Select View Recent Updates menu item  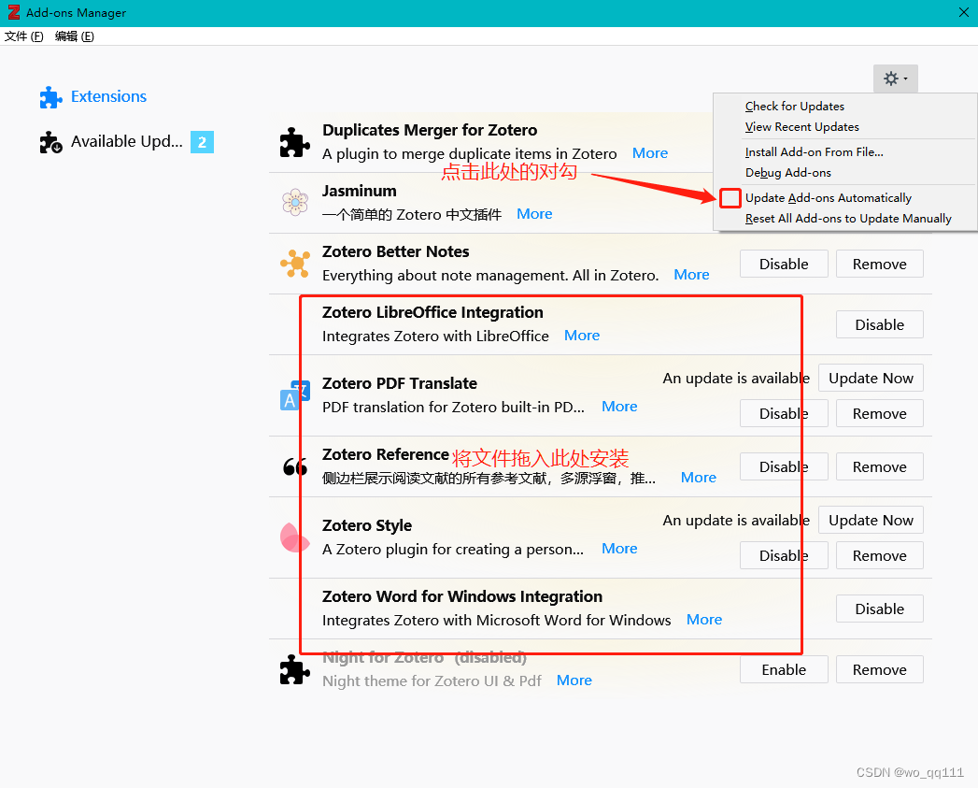801,127
